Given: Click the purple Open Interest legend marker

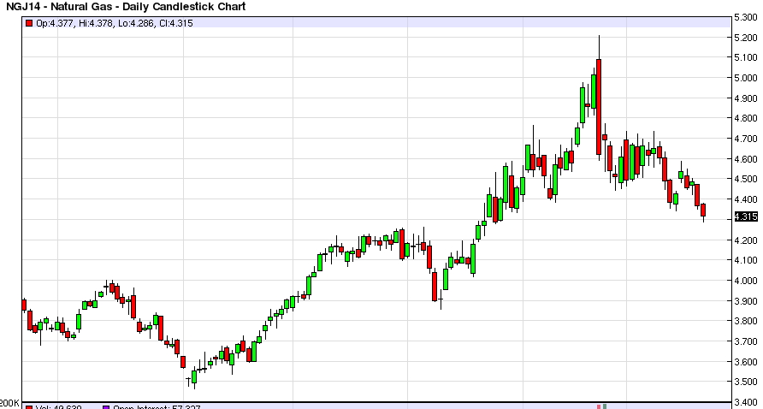Looking at the screenshot, I should [106, 407].
